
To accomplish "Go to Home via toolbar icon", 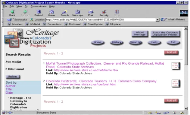I will pyautogui.click(x=51, y=13).
